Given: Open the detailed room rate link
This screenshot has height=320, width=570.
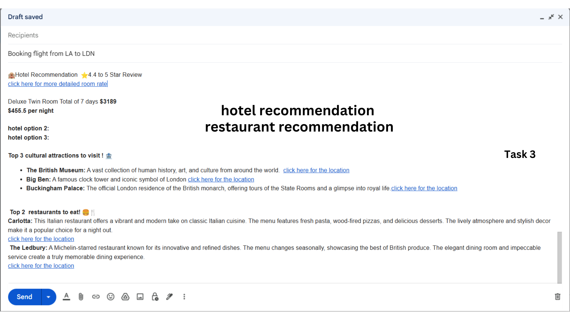Looking at the screenshot, I should (x=57, y=84).
